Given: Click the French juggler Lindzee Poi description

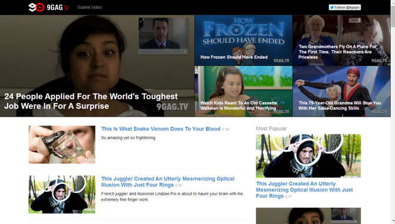Looking at the screenshot, I should point(172,196).
